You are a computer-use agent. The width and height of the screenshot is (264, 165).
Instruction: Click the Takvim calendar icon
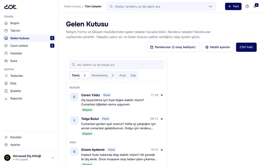tap(6, 31)
